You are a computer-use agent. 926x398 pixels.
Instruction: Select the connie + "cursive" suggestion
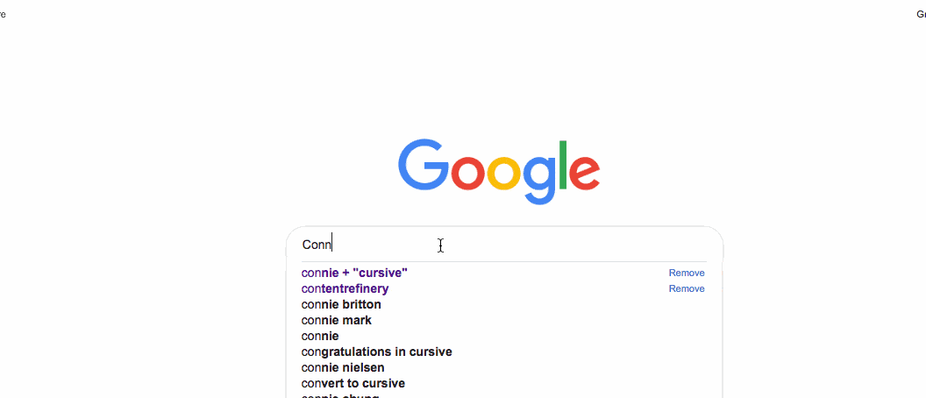point(354,273)
